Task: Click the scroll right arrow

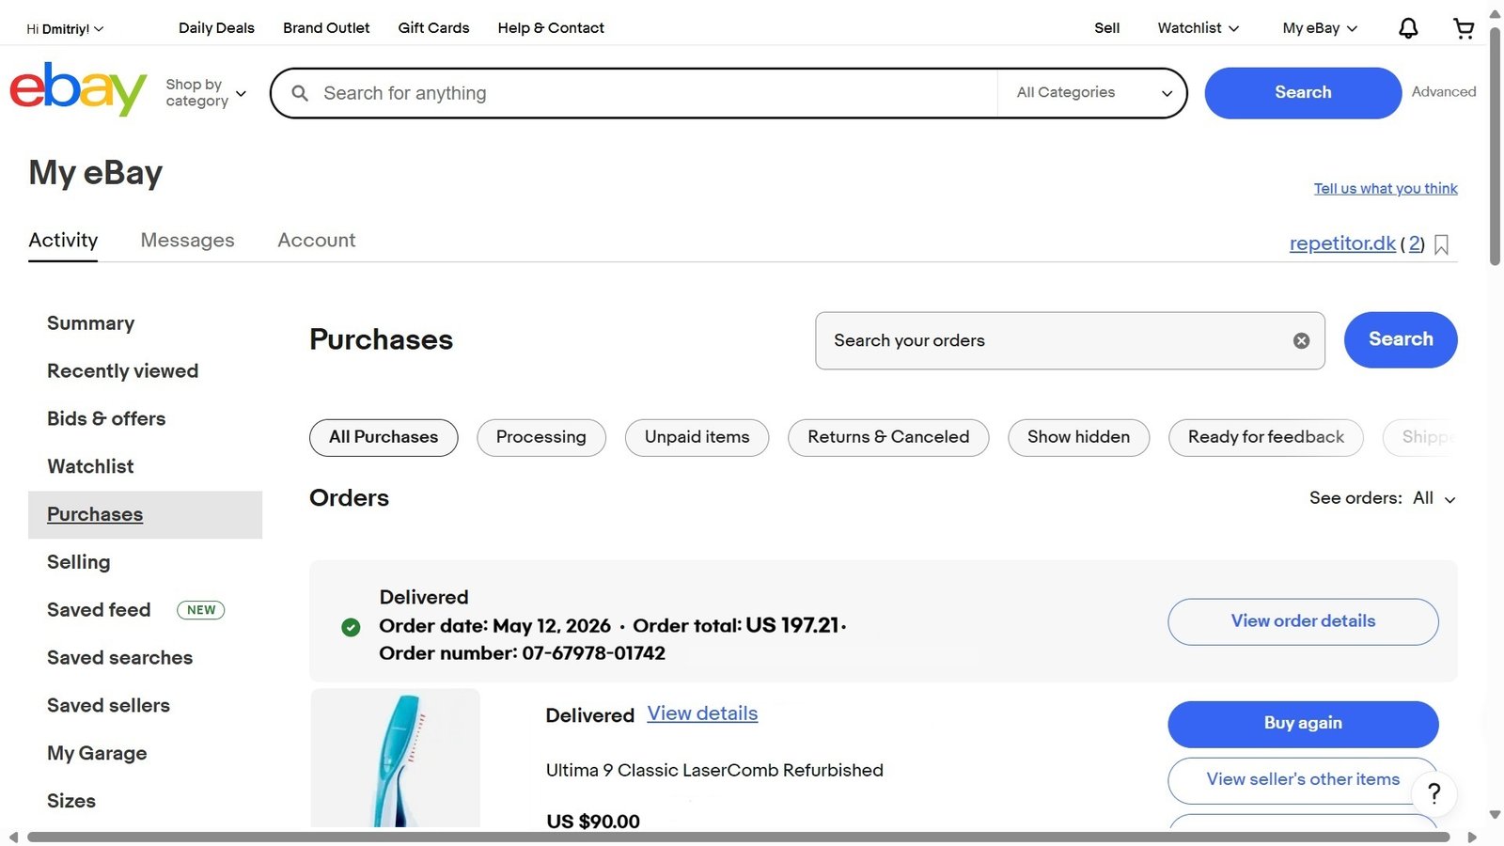Action: [x=1472, y=837]
